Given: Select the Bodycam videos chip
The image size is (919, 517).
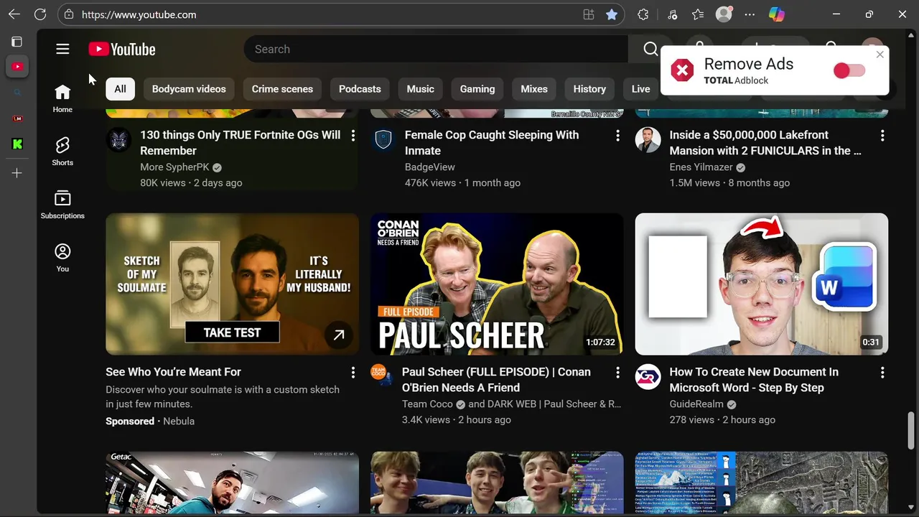Looking at the screenshot, I should pyautogui.click(x=189, y=89).
